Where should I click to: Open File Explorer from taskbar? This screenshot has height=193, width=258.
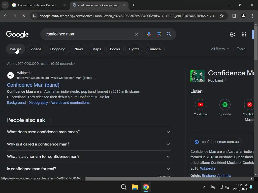click(x=135, y=187)
